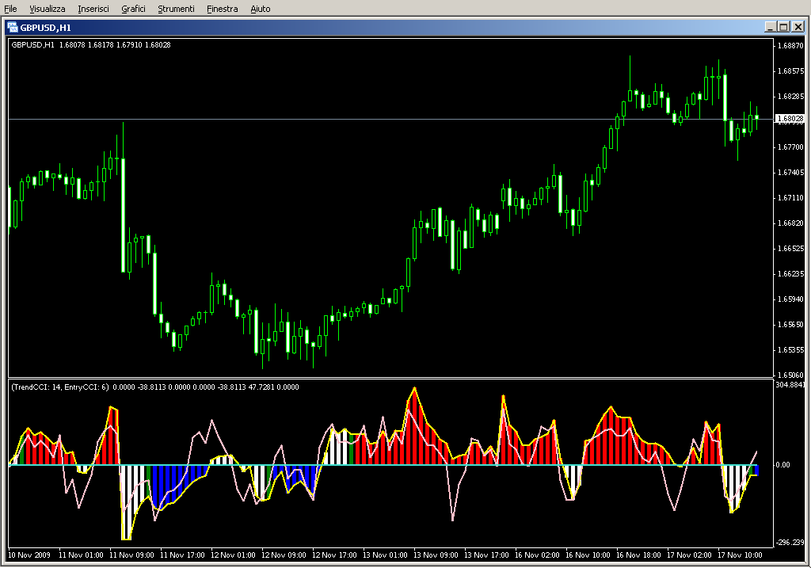
Task: Click time label 12 Nov 17:00
Action: point(334,555)
